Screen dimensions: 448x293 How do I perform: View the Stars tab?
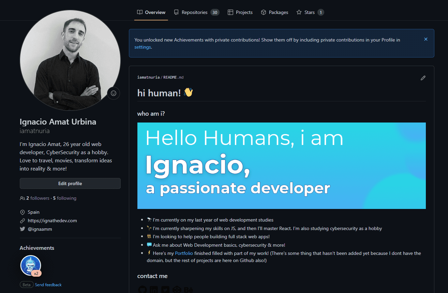(x=310, y=12)
